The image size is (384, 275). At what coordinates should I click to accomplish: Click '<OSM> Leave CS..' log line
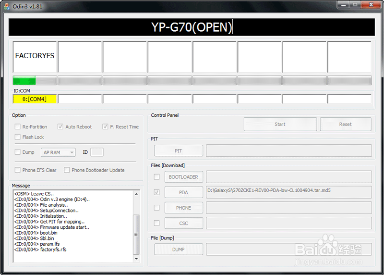[x=34, y=194]
